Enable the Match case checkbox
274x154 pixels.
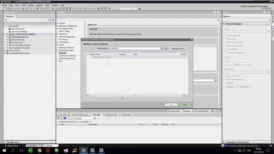click(x=225, y=39)
